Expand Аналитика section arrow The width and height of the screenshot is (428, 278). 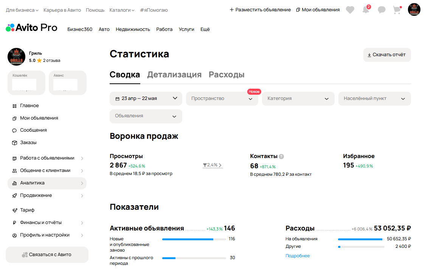pos(82,183)
